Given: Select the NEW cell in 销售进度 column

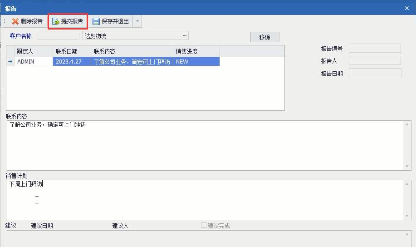Looking at the screenshot, I should (x=196, y=62).
